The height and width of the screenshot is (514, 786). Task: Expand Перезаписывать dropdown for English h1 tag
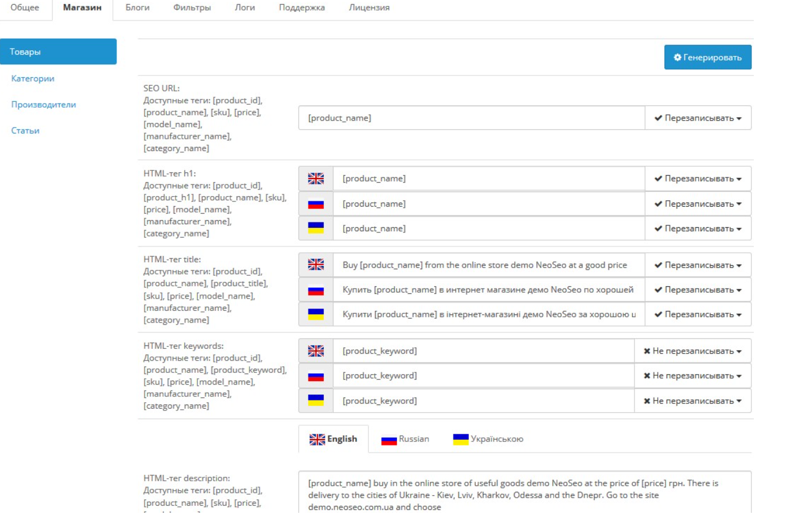coord(698,179)
